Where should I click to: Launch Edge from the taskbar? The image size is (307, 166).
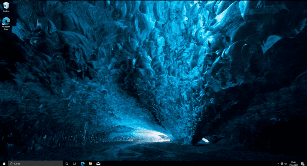[82, 164]
